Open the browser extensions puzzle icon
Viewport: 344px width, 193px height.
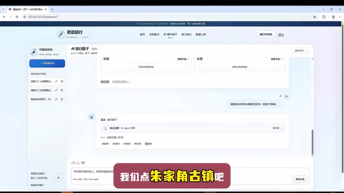coord(324,17)
